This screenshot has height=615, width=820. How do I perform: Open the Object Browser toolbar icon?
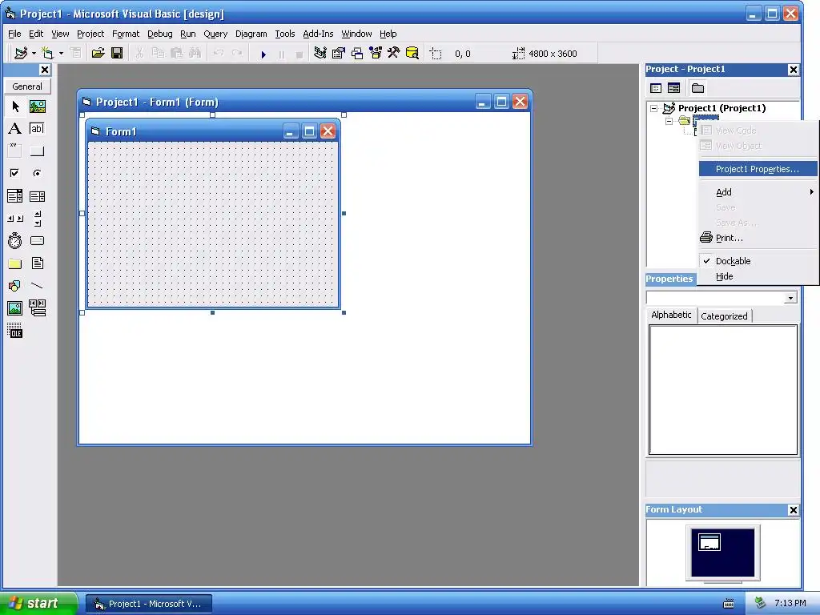(376, 53)
